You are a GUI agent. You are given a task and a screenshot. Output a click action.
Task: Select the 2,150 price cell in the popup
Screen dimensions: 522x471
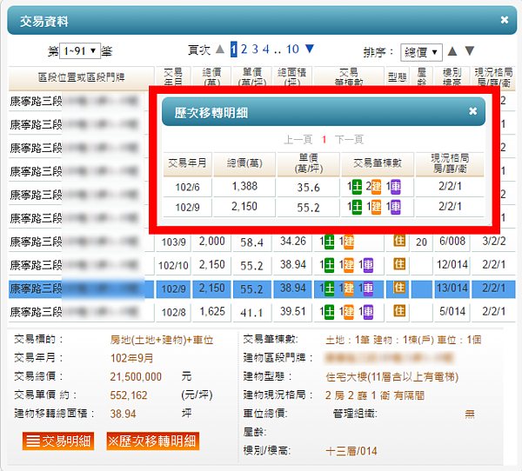[x=244, y=207]
